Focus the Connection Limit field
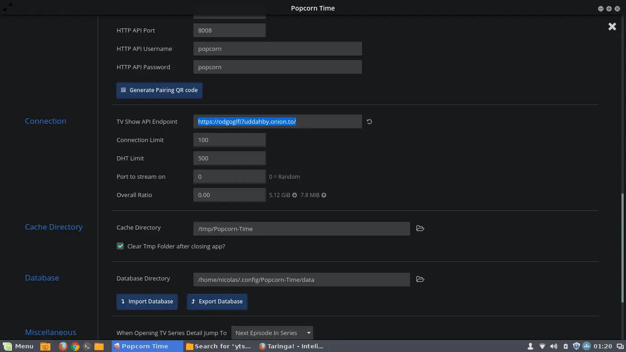The height and width of the screenshot is (352, 626). [230, 140]
